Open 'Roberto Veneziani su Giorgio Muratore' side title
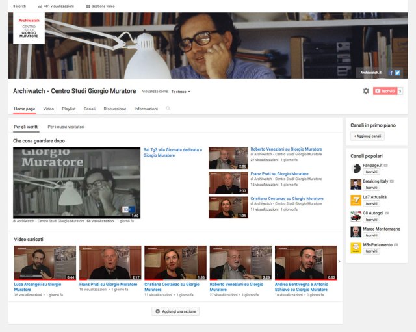The image size is (416, 332). (x=286, y=149)
